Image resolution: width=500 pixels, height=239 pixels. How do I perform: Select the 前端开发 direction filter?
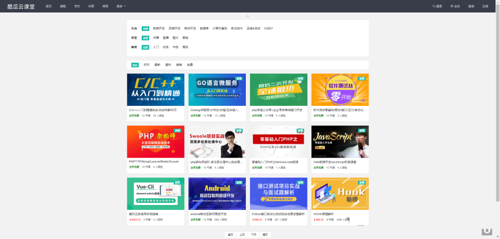[159, 28]
